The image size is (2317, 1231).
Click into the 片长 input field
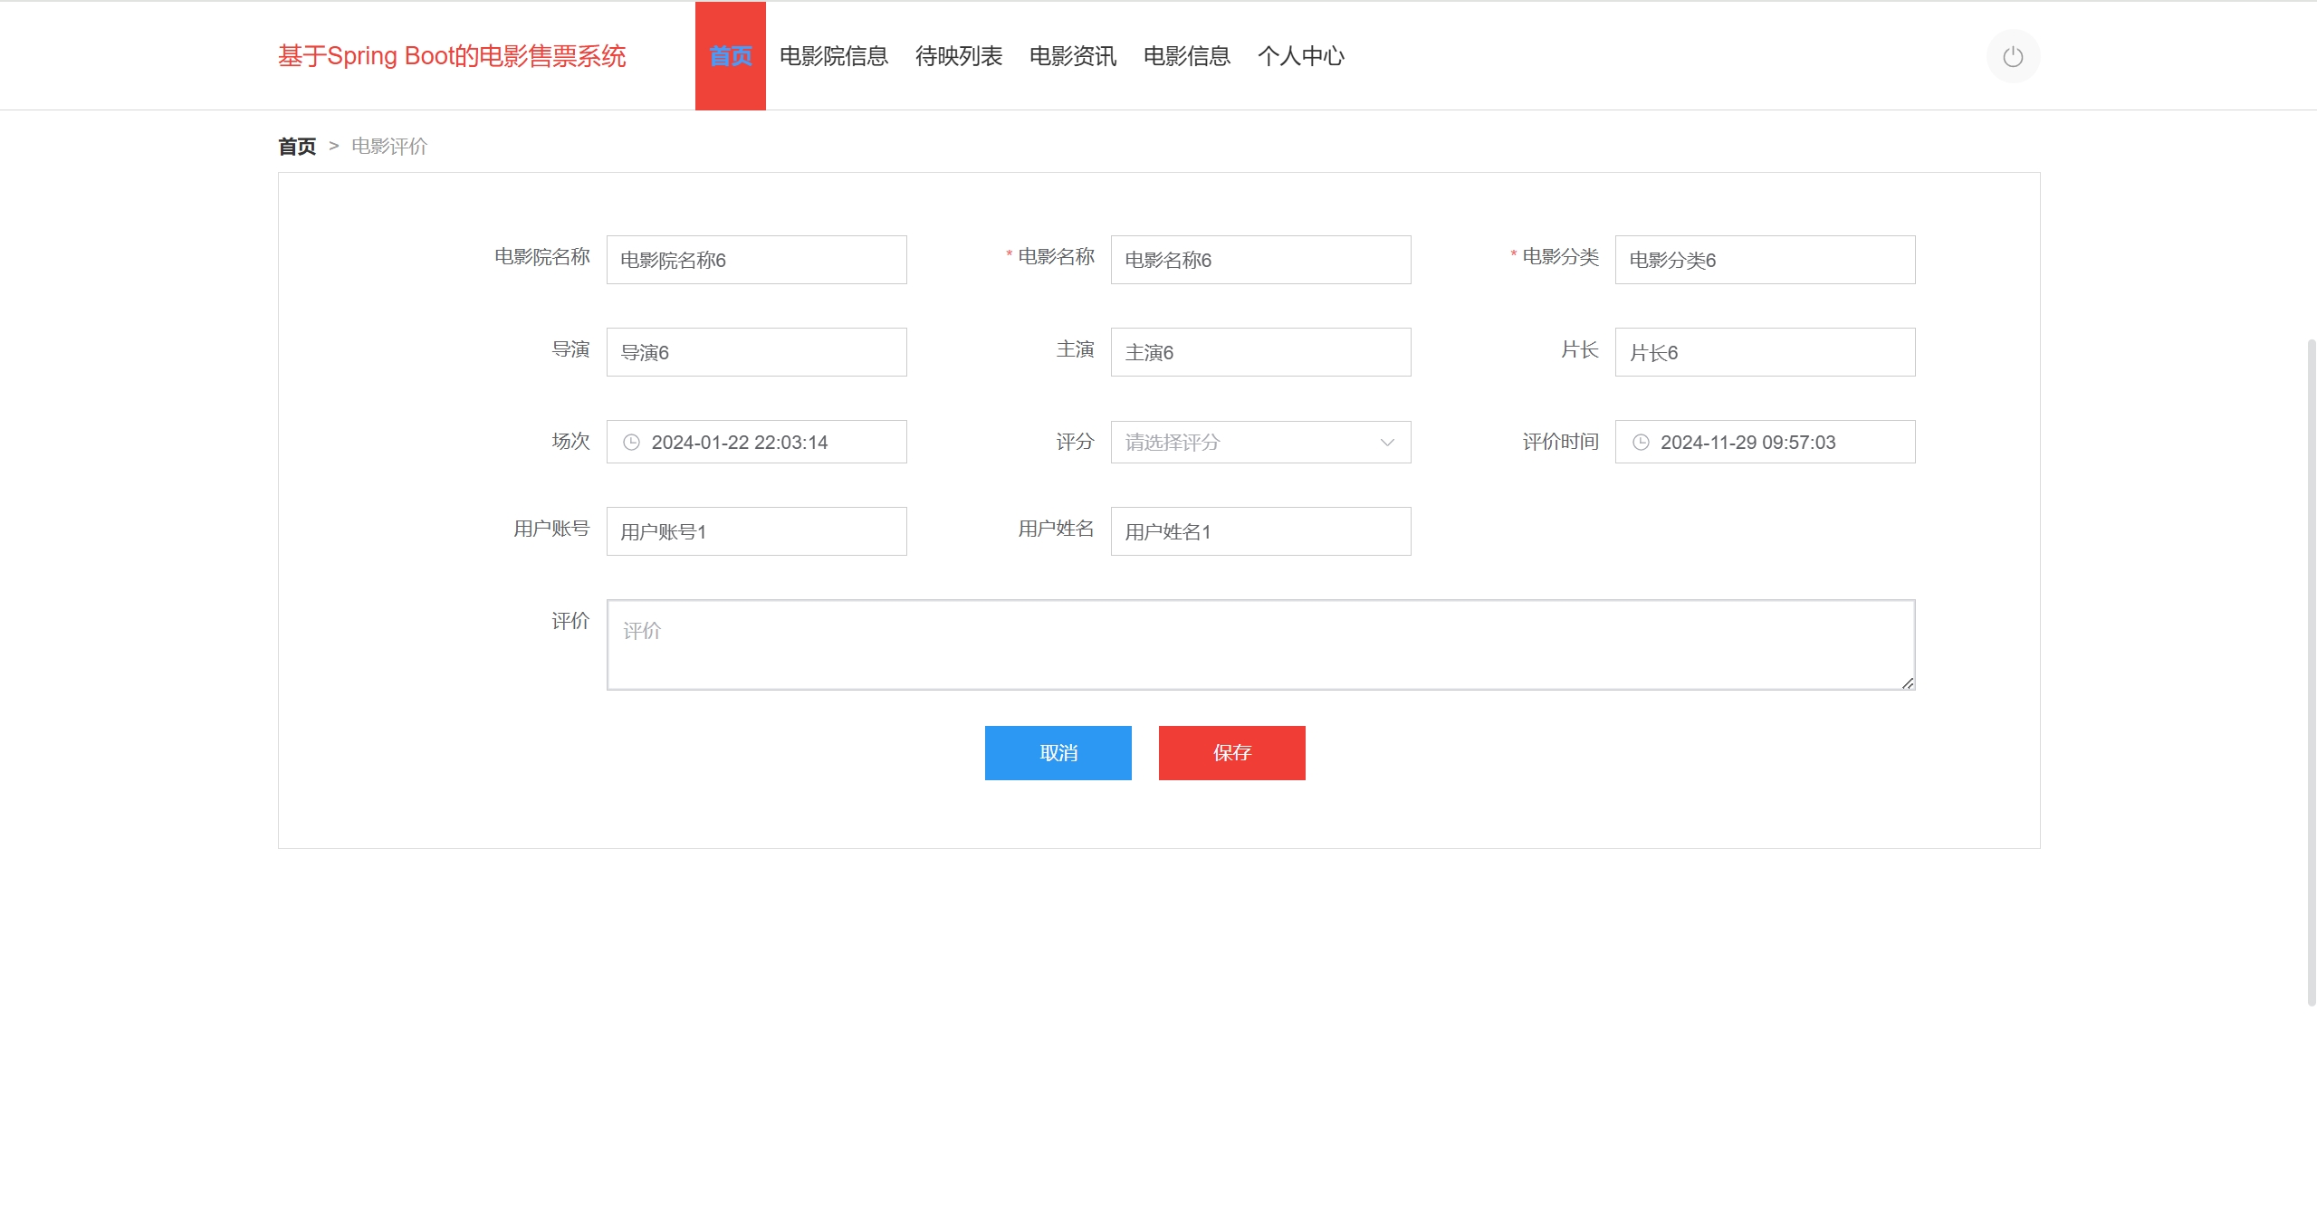1766,352
